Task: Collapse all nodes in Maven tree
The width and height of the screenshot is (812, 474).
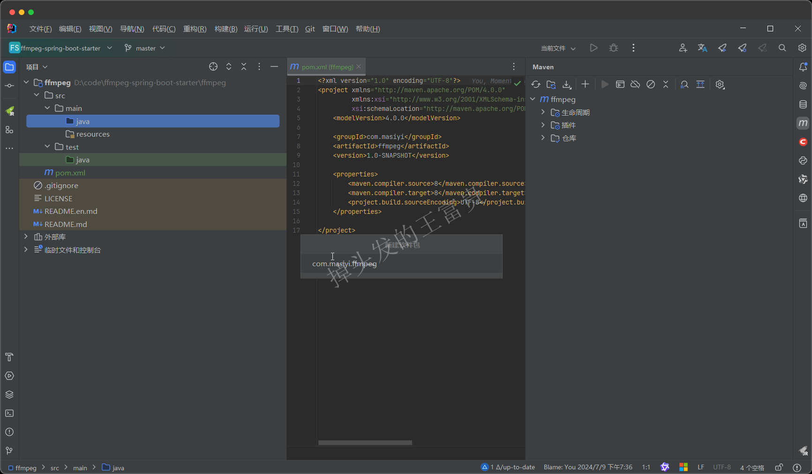Action: [666, 84]
